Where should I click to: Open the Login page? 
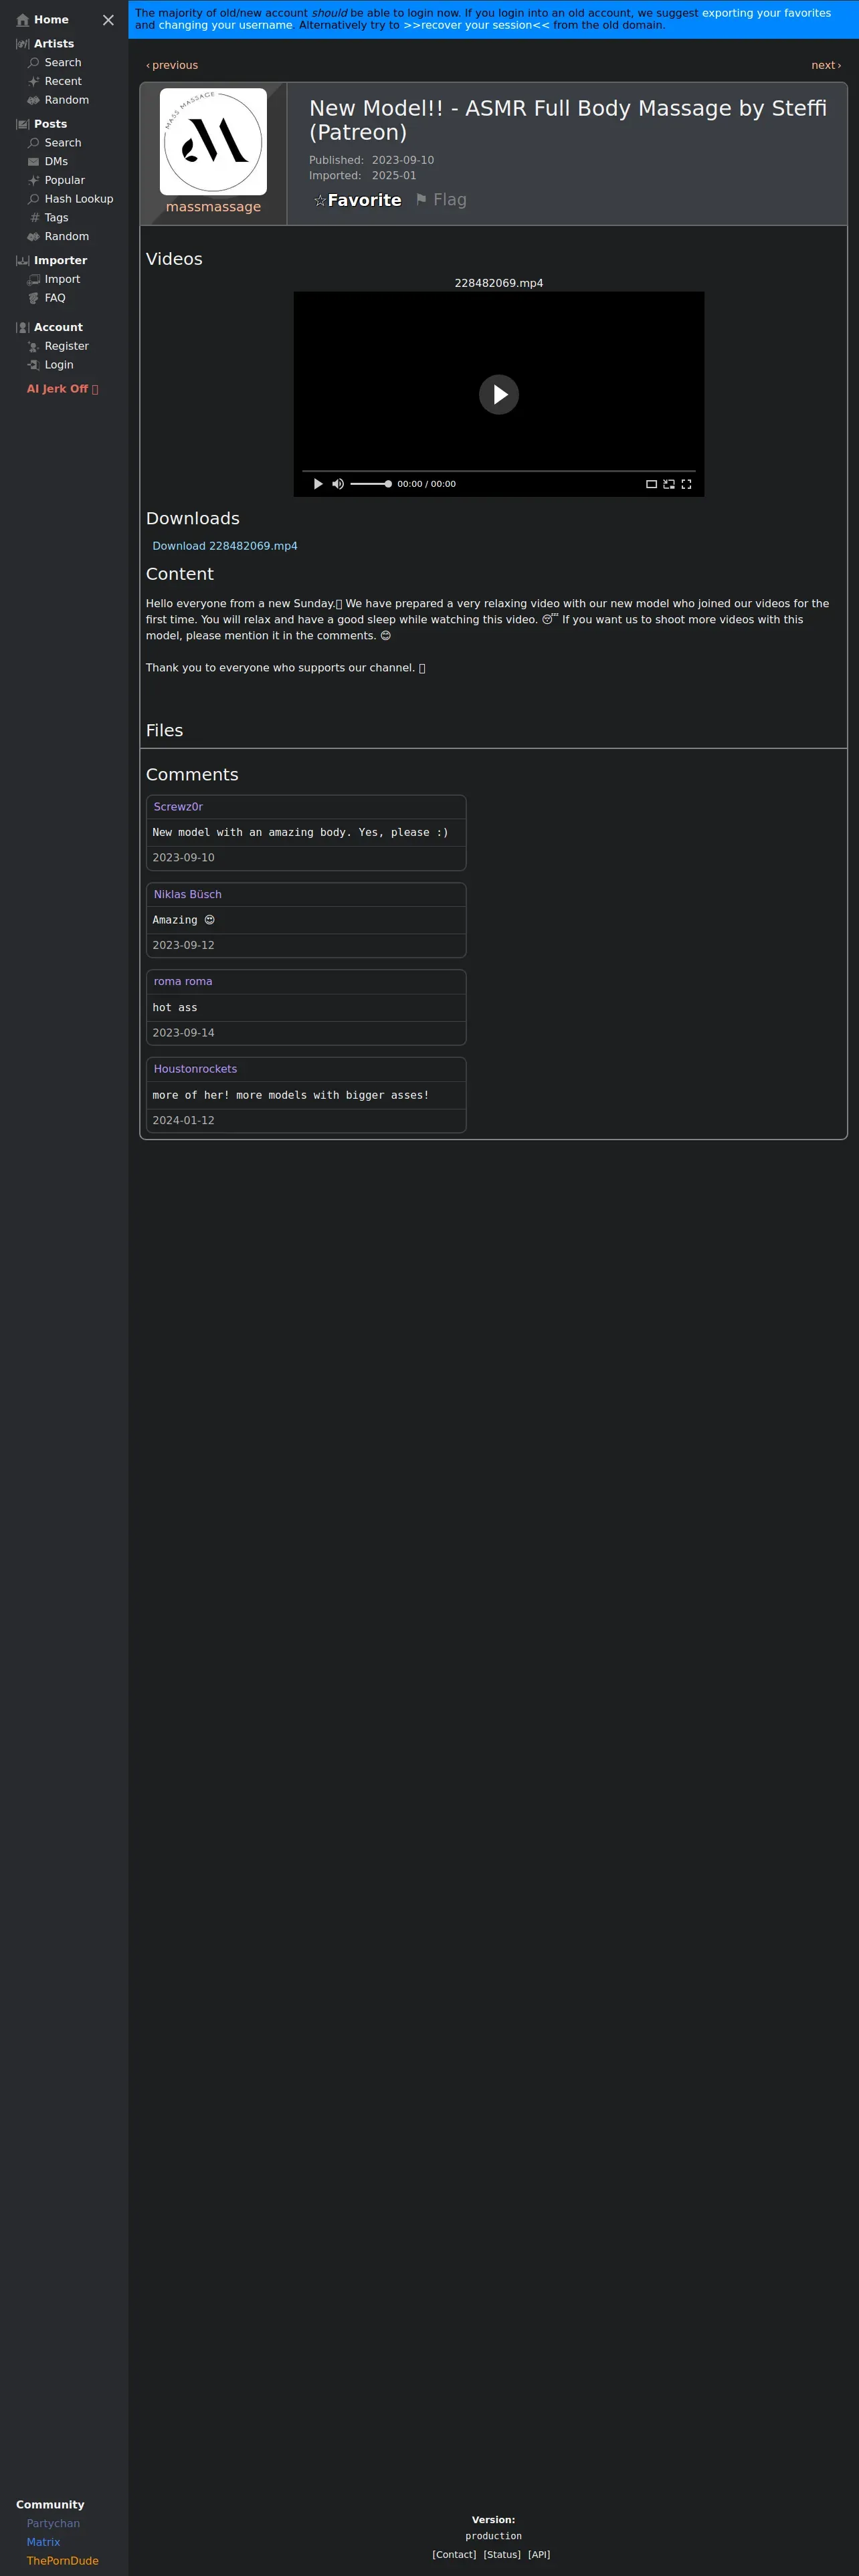click(x=59, y=365)
